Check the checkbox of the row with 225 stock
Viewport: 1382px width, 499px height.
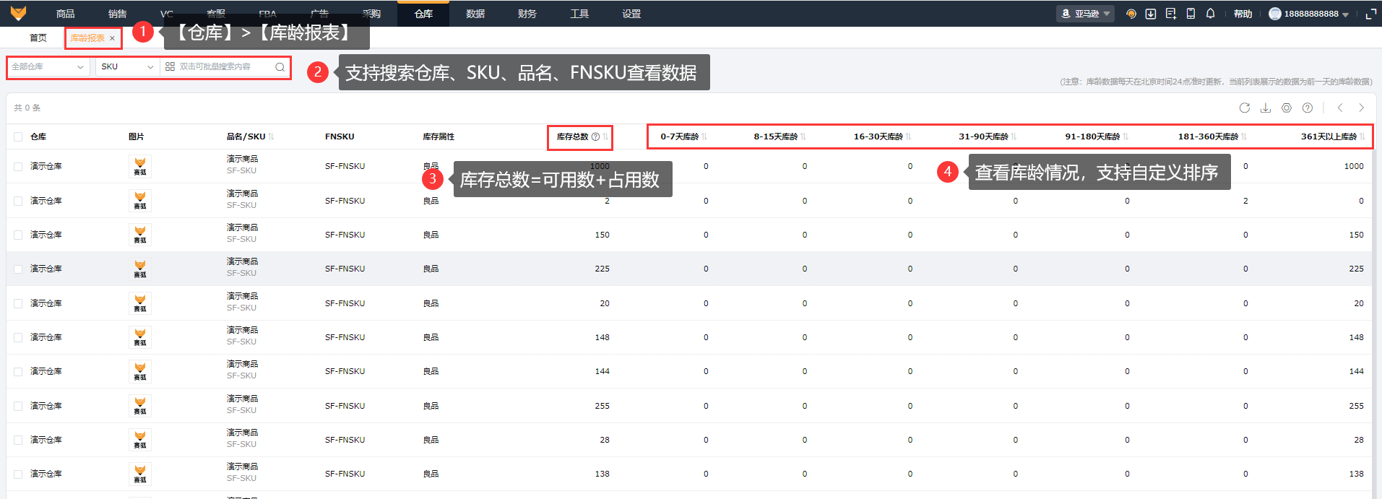[x=18, y=269]
